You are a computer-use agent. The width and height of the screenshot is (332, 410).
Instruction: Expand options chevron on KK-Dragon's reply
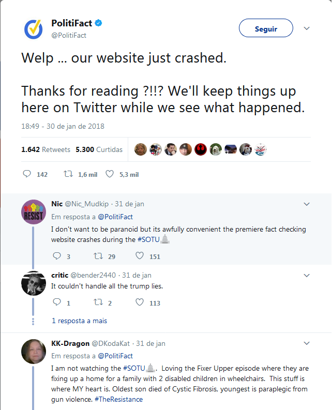click(307, 343)
